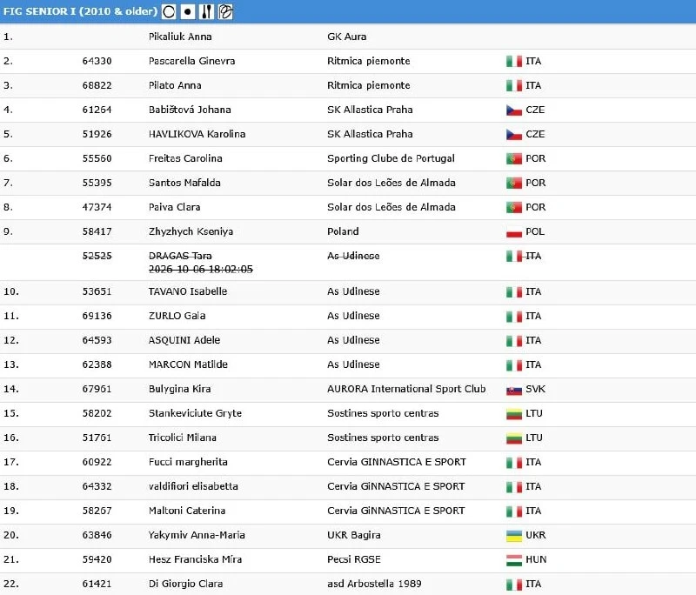Select the name "Santos Mafalda"
Screen dimensions: 696x595
(x=184, y=183)
